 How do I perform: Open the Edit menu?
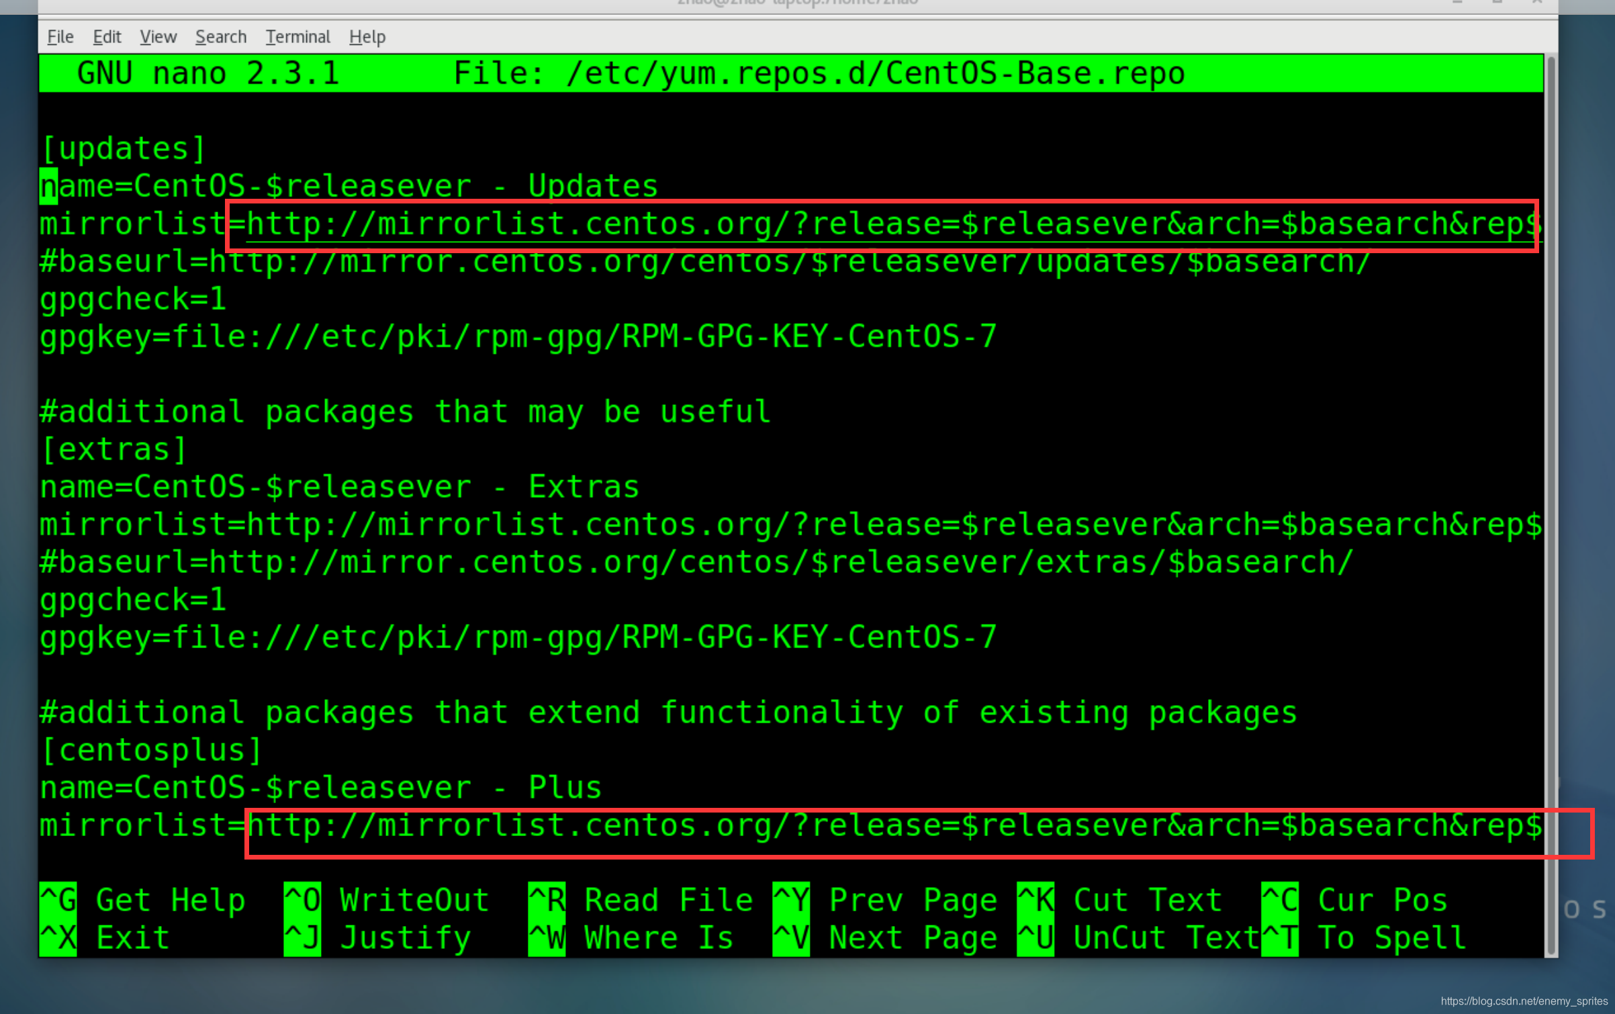tap(107, 37)
